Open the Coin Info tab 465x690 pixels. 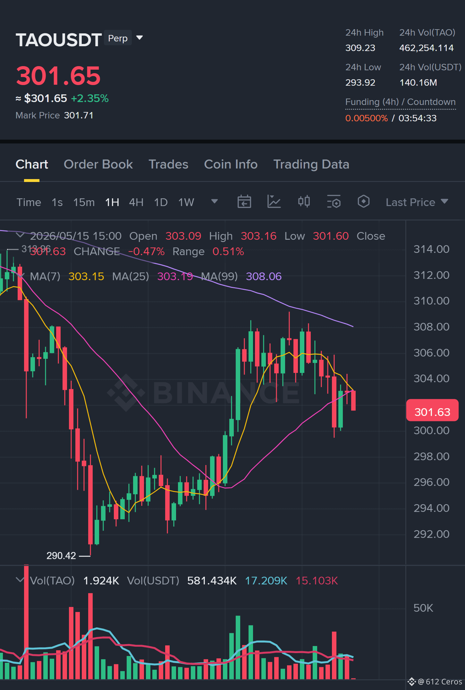point(231,164)
